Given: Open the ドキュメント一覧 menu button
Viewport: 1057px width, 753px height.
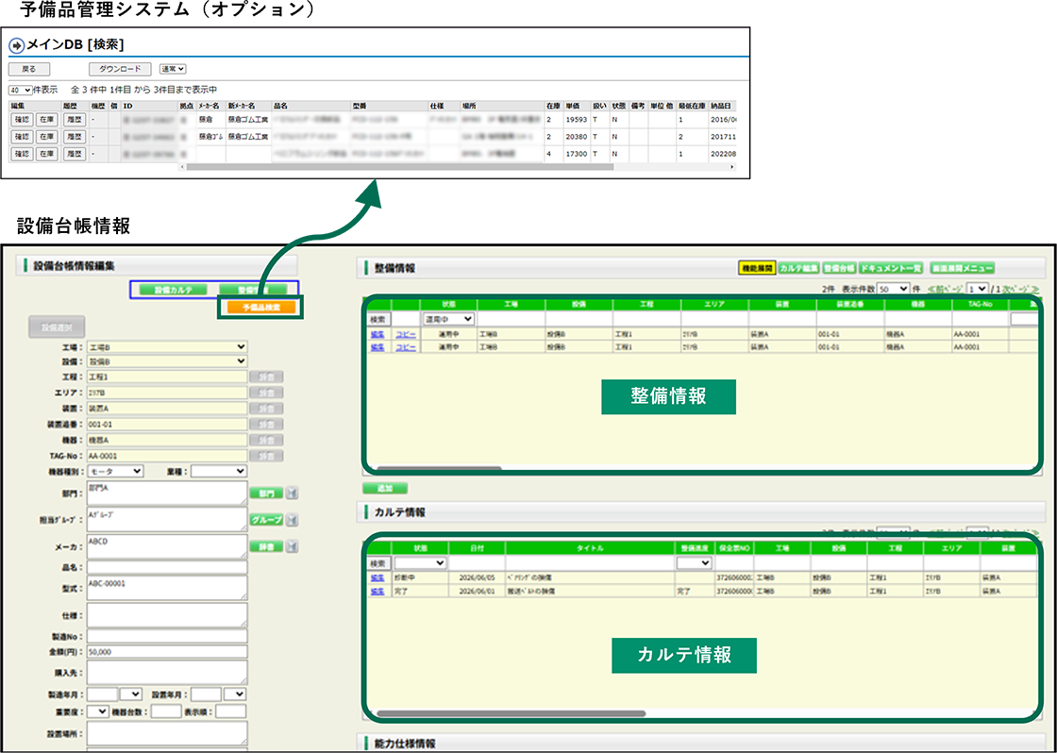Looking at the screenshot, I should tap(891, 268).
